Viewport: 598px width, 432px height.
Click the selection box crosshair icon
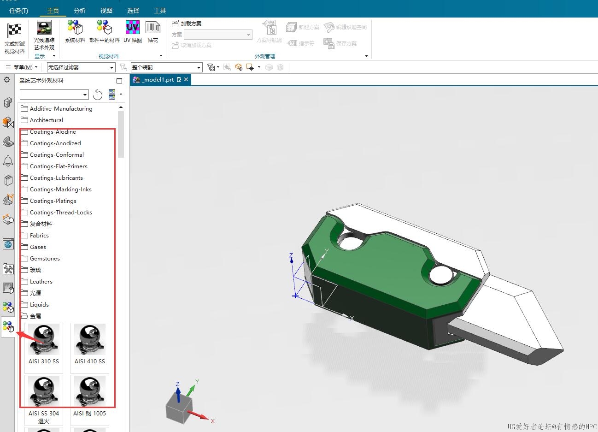pyautogui.click(x=250, y=67)
